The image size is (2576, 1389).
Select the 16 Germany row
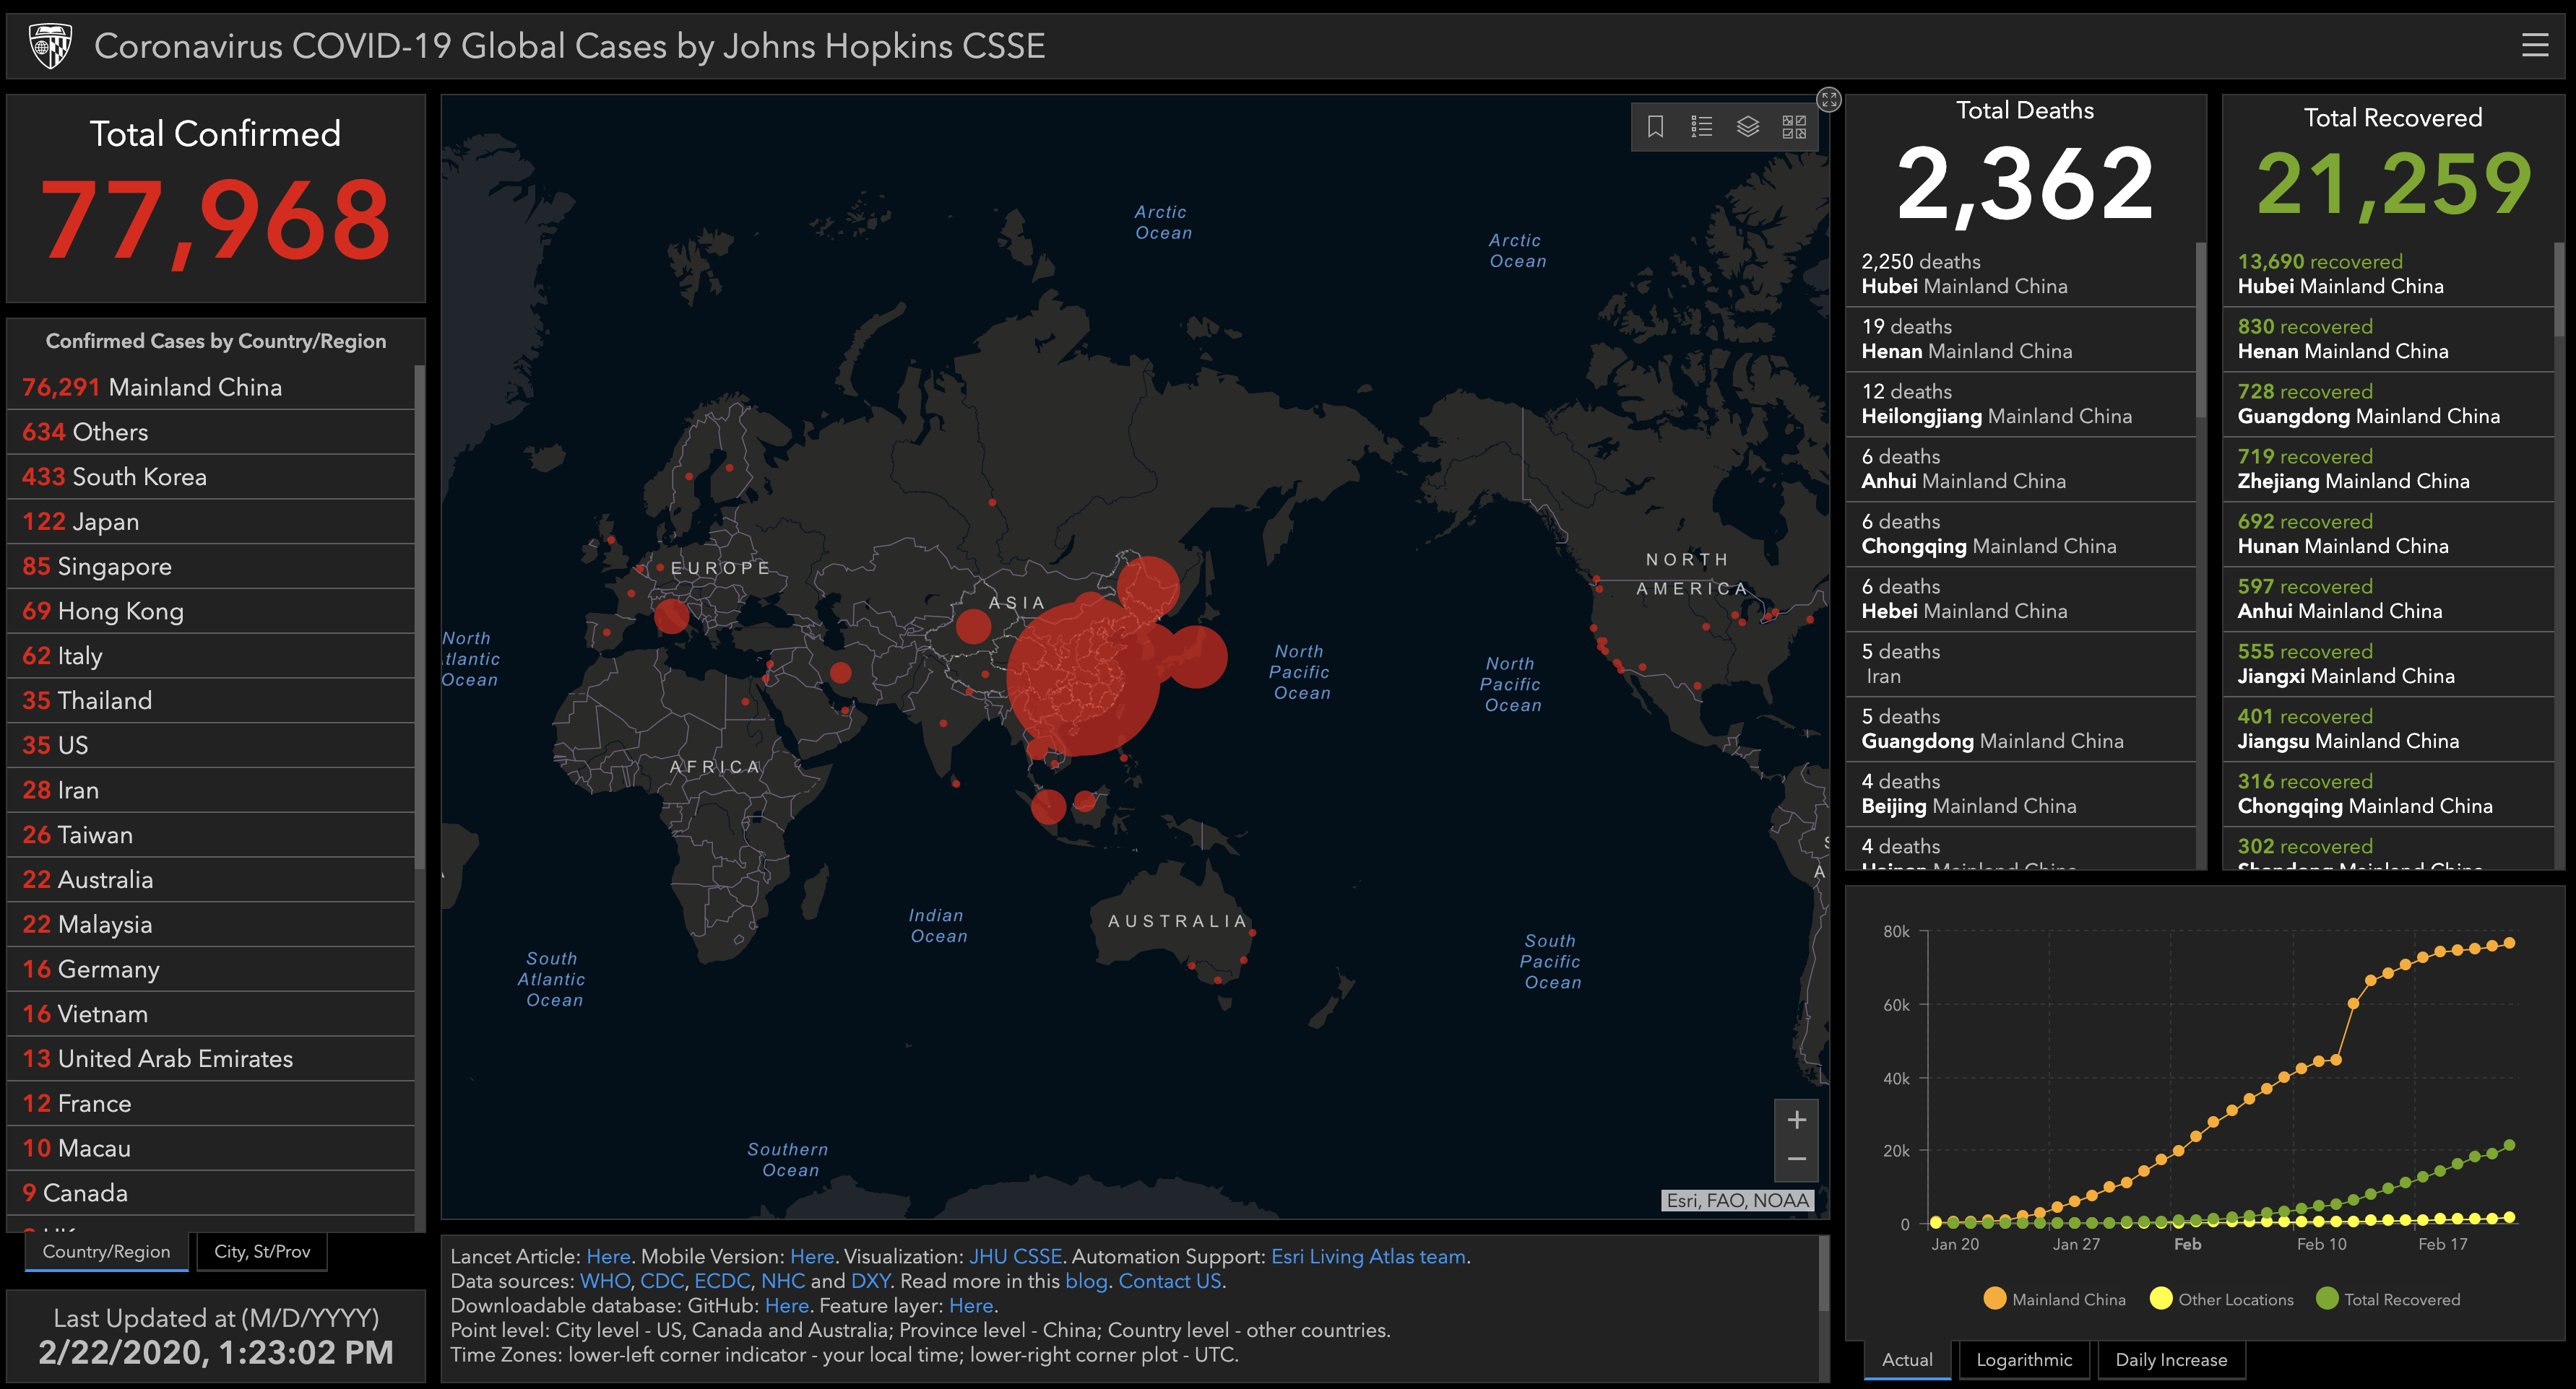211,970
